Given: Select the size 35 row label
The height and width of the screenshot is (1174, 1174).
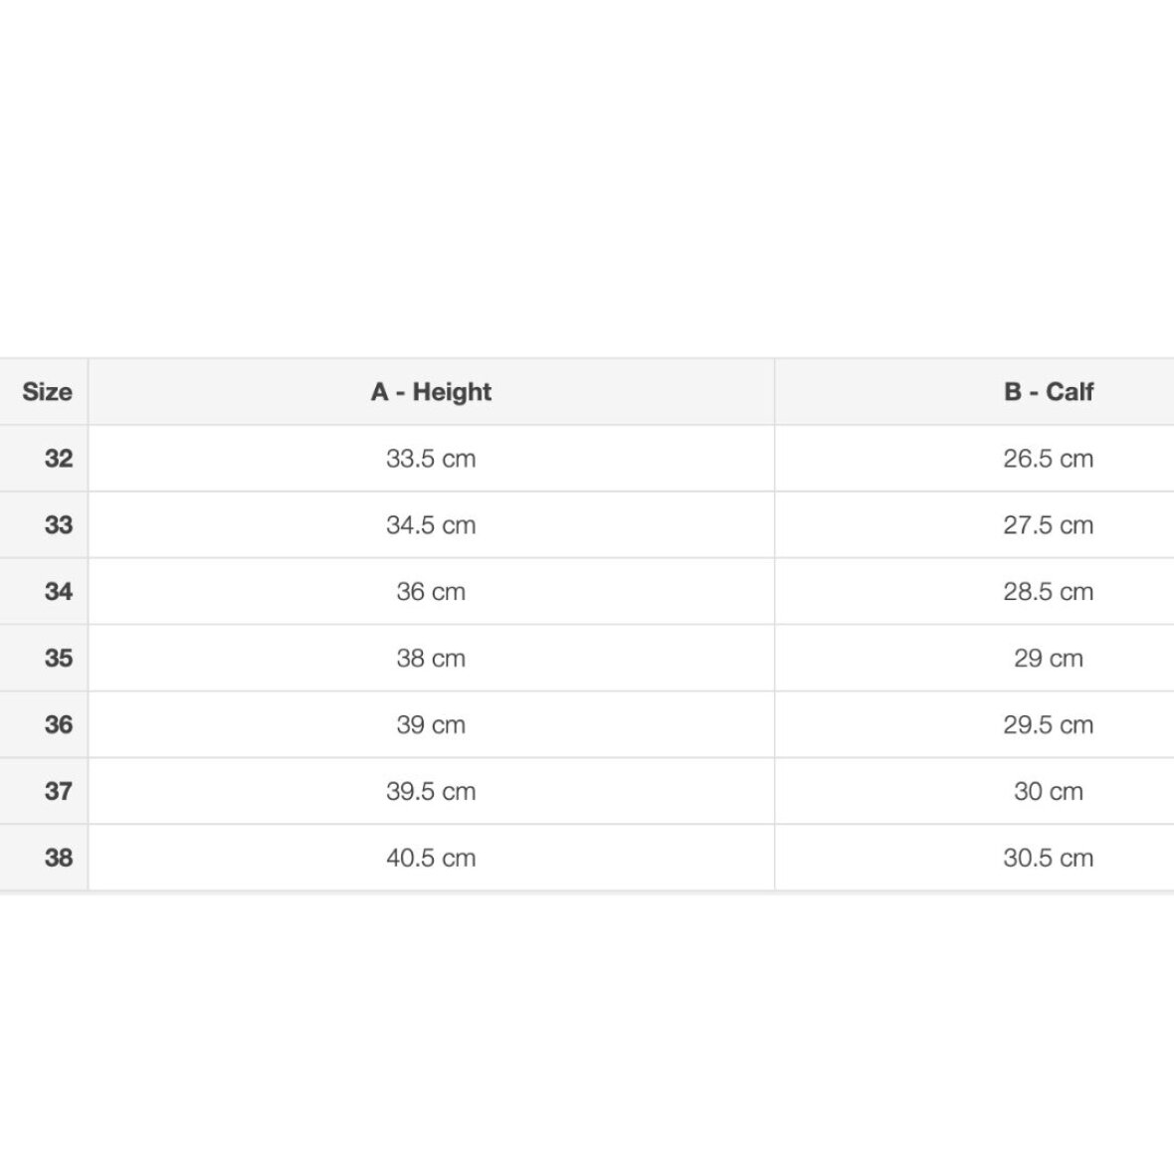Looking at the screenshot, I should click(x=58, y=659).
